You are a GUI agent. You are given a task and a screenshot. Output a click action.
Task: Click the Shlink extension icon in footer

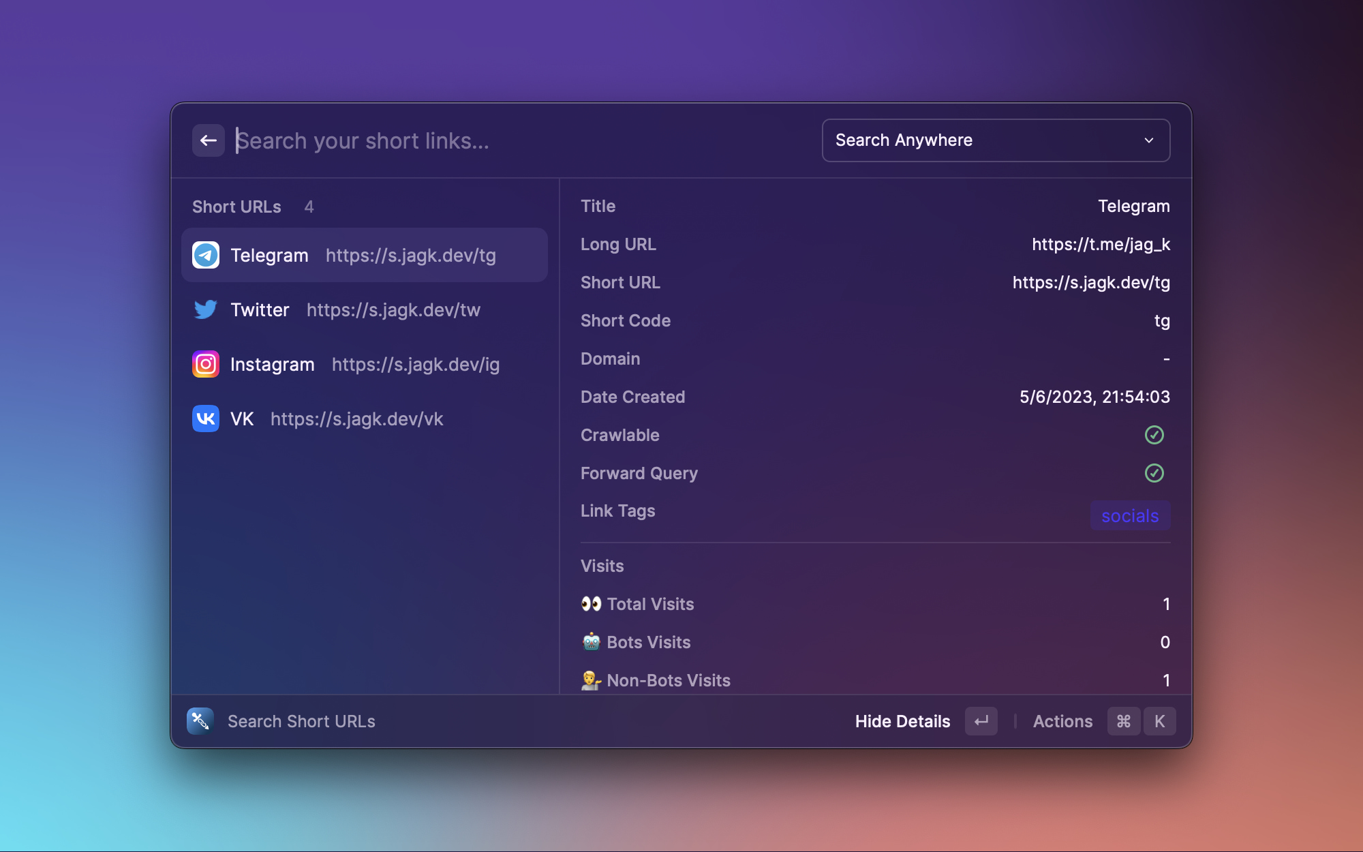click(x=200, y=721)
